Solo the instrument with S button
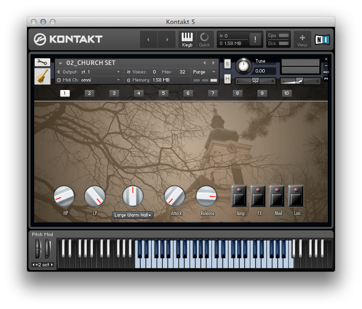Image resolution: width=362 pixels, height=309 pixels. coord(227,64)
